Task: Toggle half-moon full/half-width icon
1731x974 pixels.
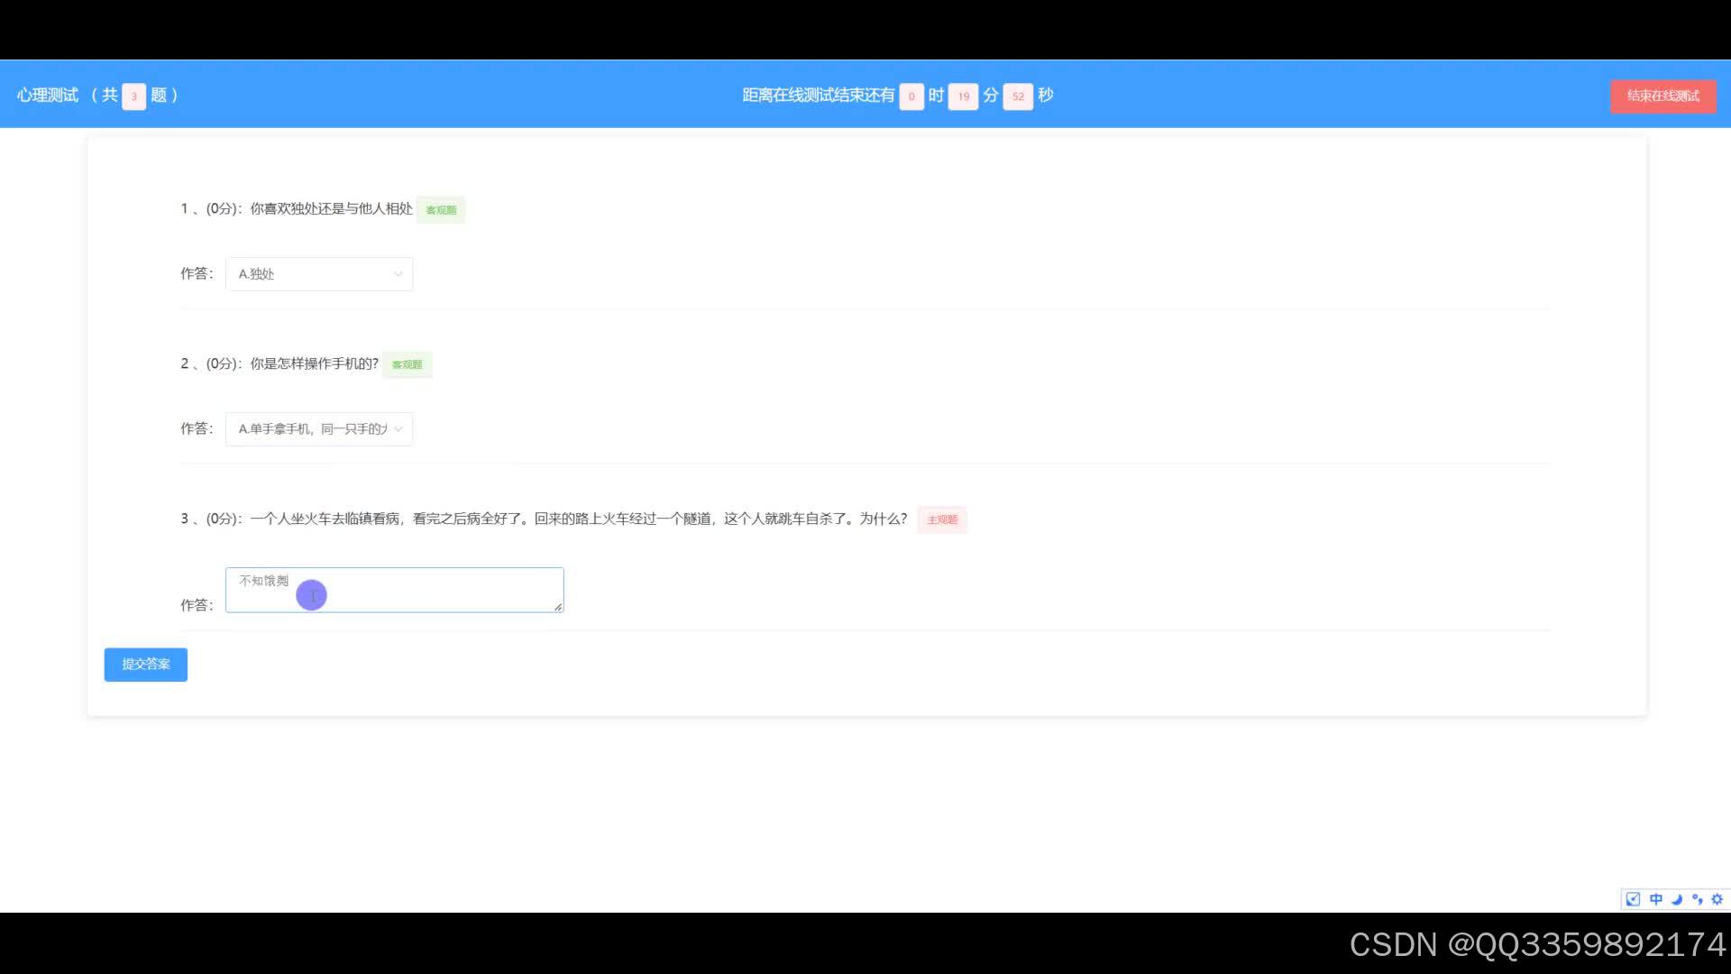Action: click(1677, 899)
